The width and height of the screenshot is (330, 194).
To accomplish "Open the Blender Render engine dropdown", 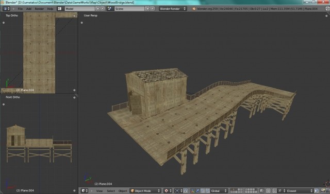I will pyautogui.click(x=173, y=9).
